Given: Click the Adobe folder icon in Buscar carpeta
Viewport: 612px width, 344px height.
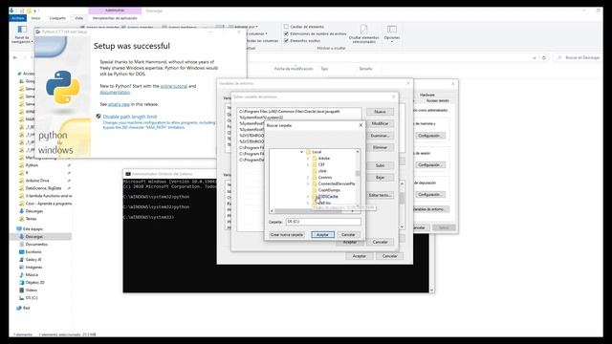Looking at the screenshot, I should [x=315, y=159].
